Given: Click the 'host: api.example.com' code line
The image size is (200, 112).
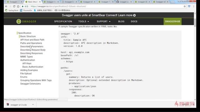Looking at the screenshot, I should click(x=75, y=52).
